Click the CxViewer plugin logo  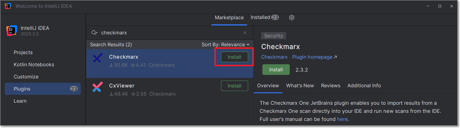tap(98, 87)
